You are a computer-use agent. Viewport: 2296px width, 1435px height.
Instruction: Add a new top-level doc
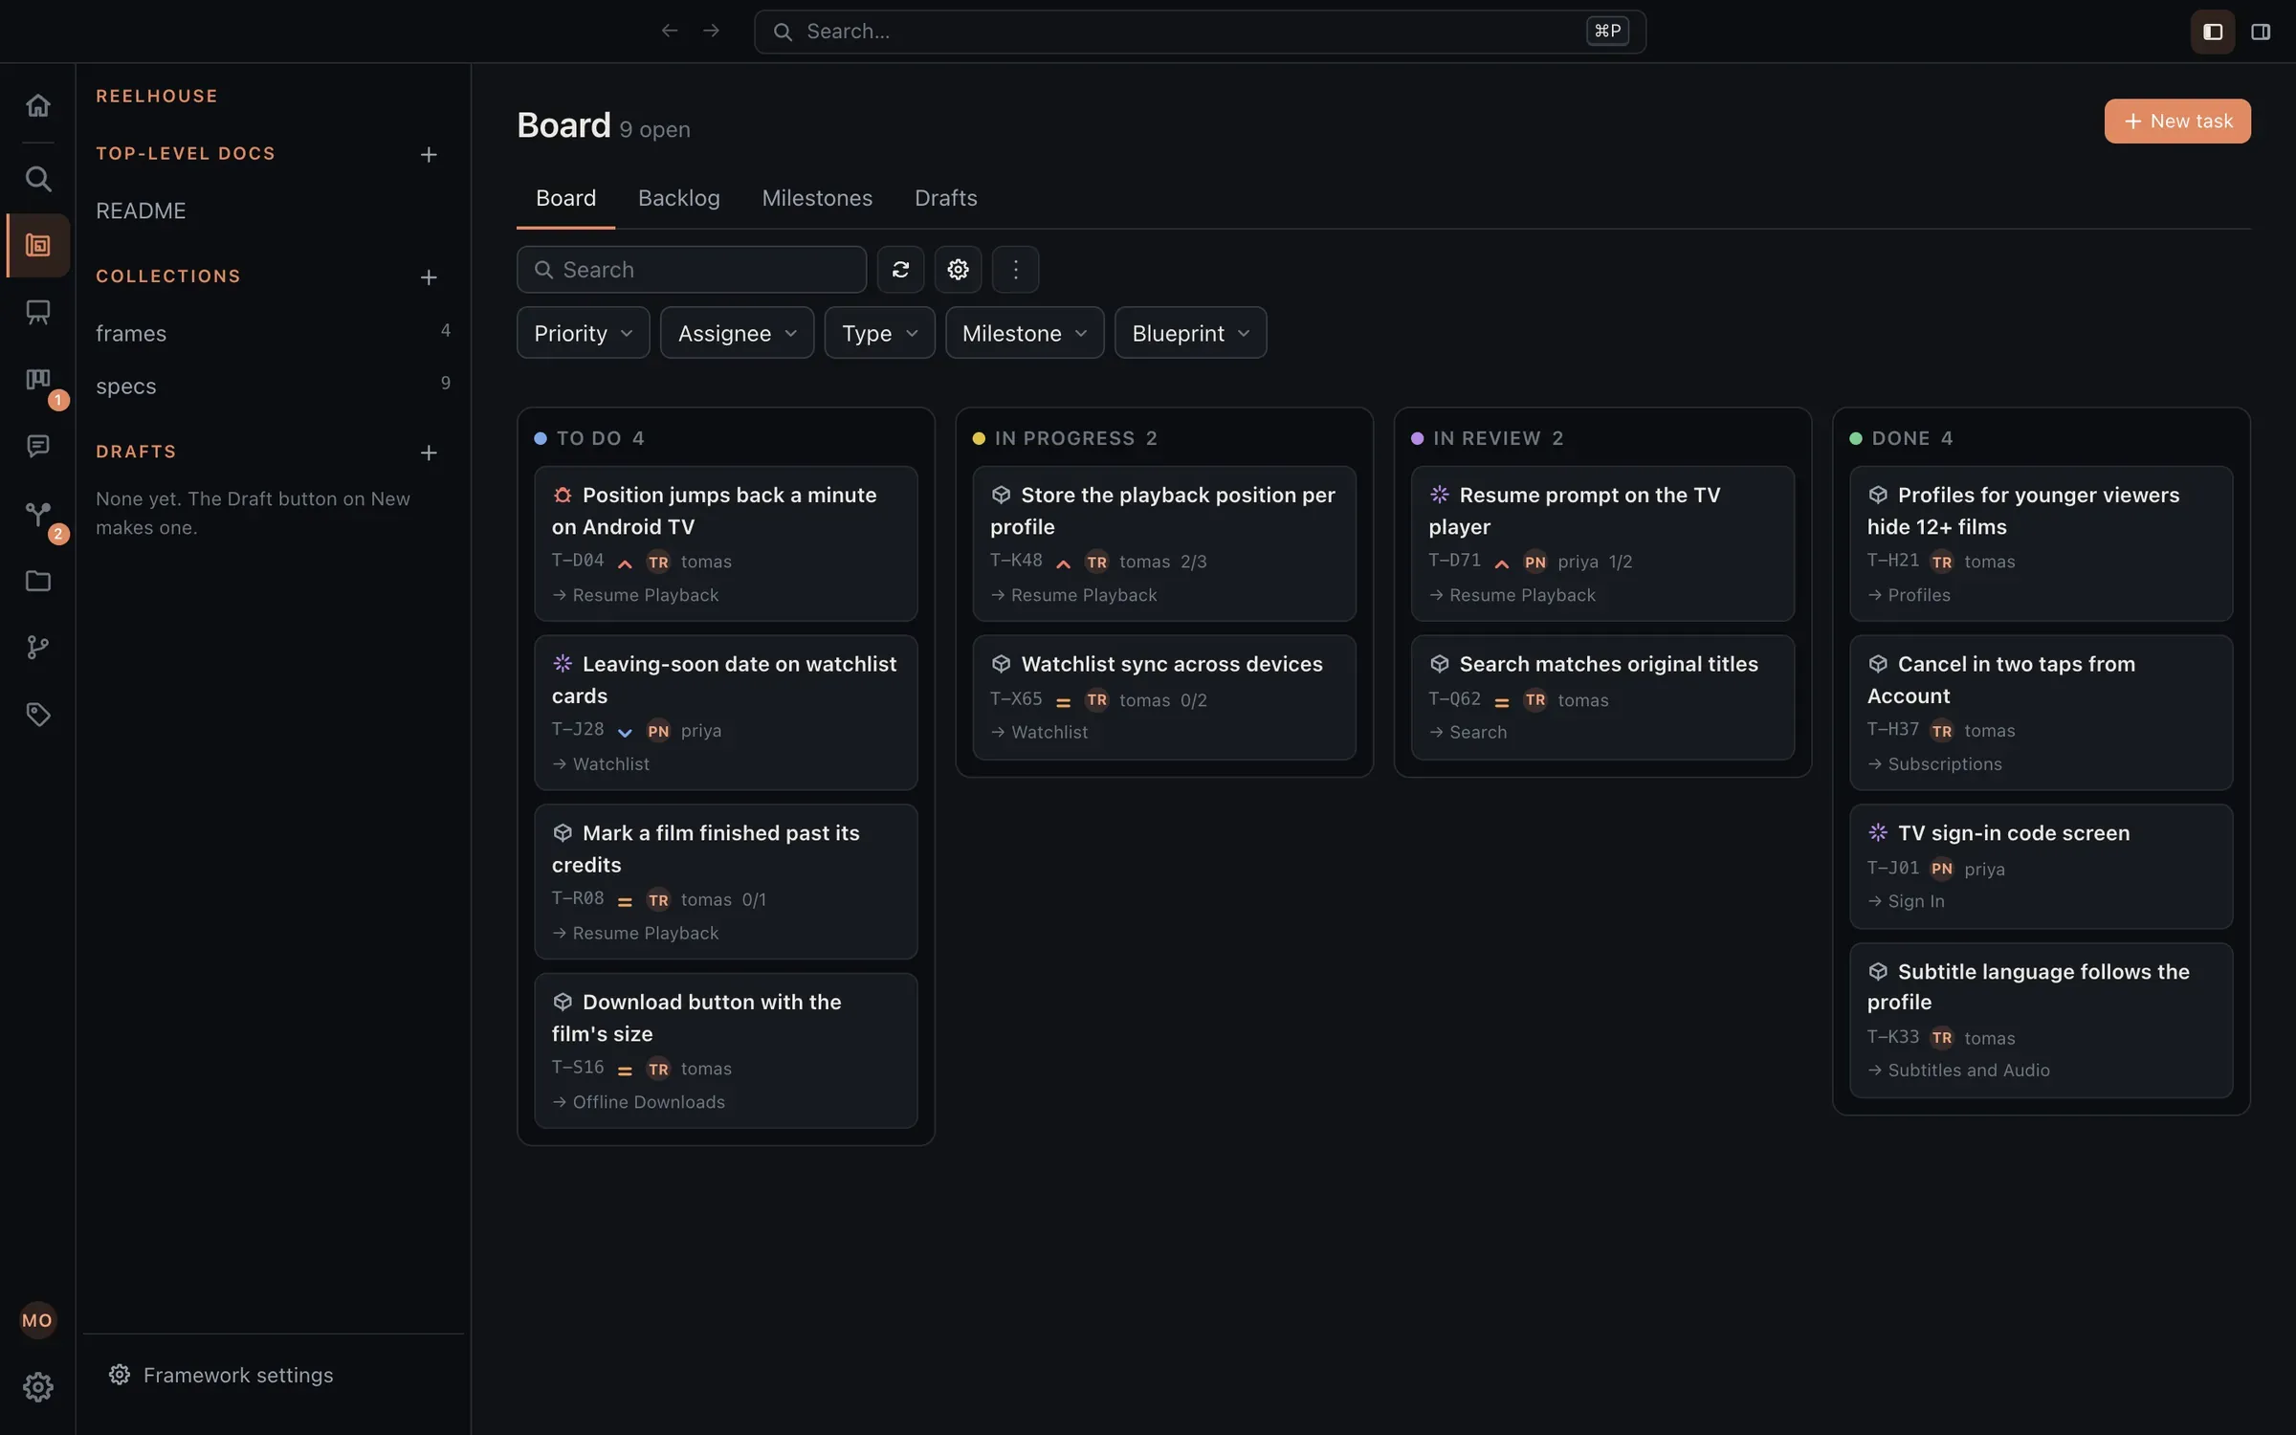tap(429, 154)
